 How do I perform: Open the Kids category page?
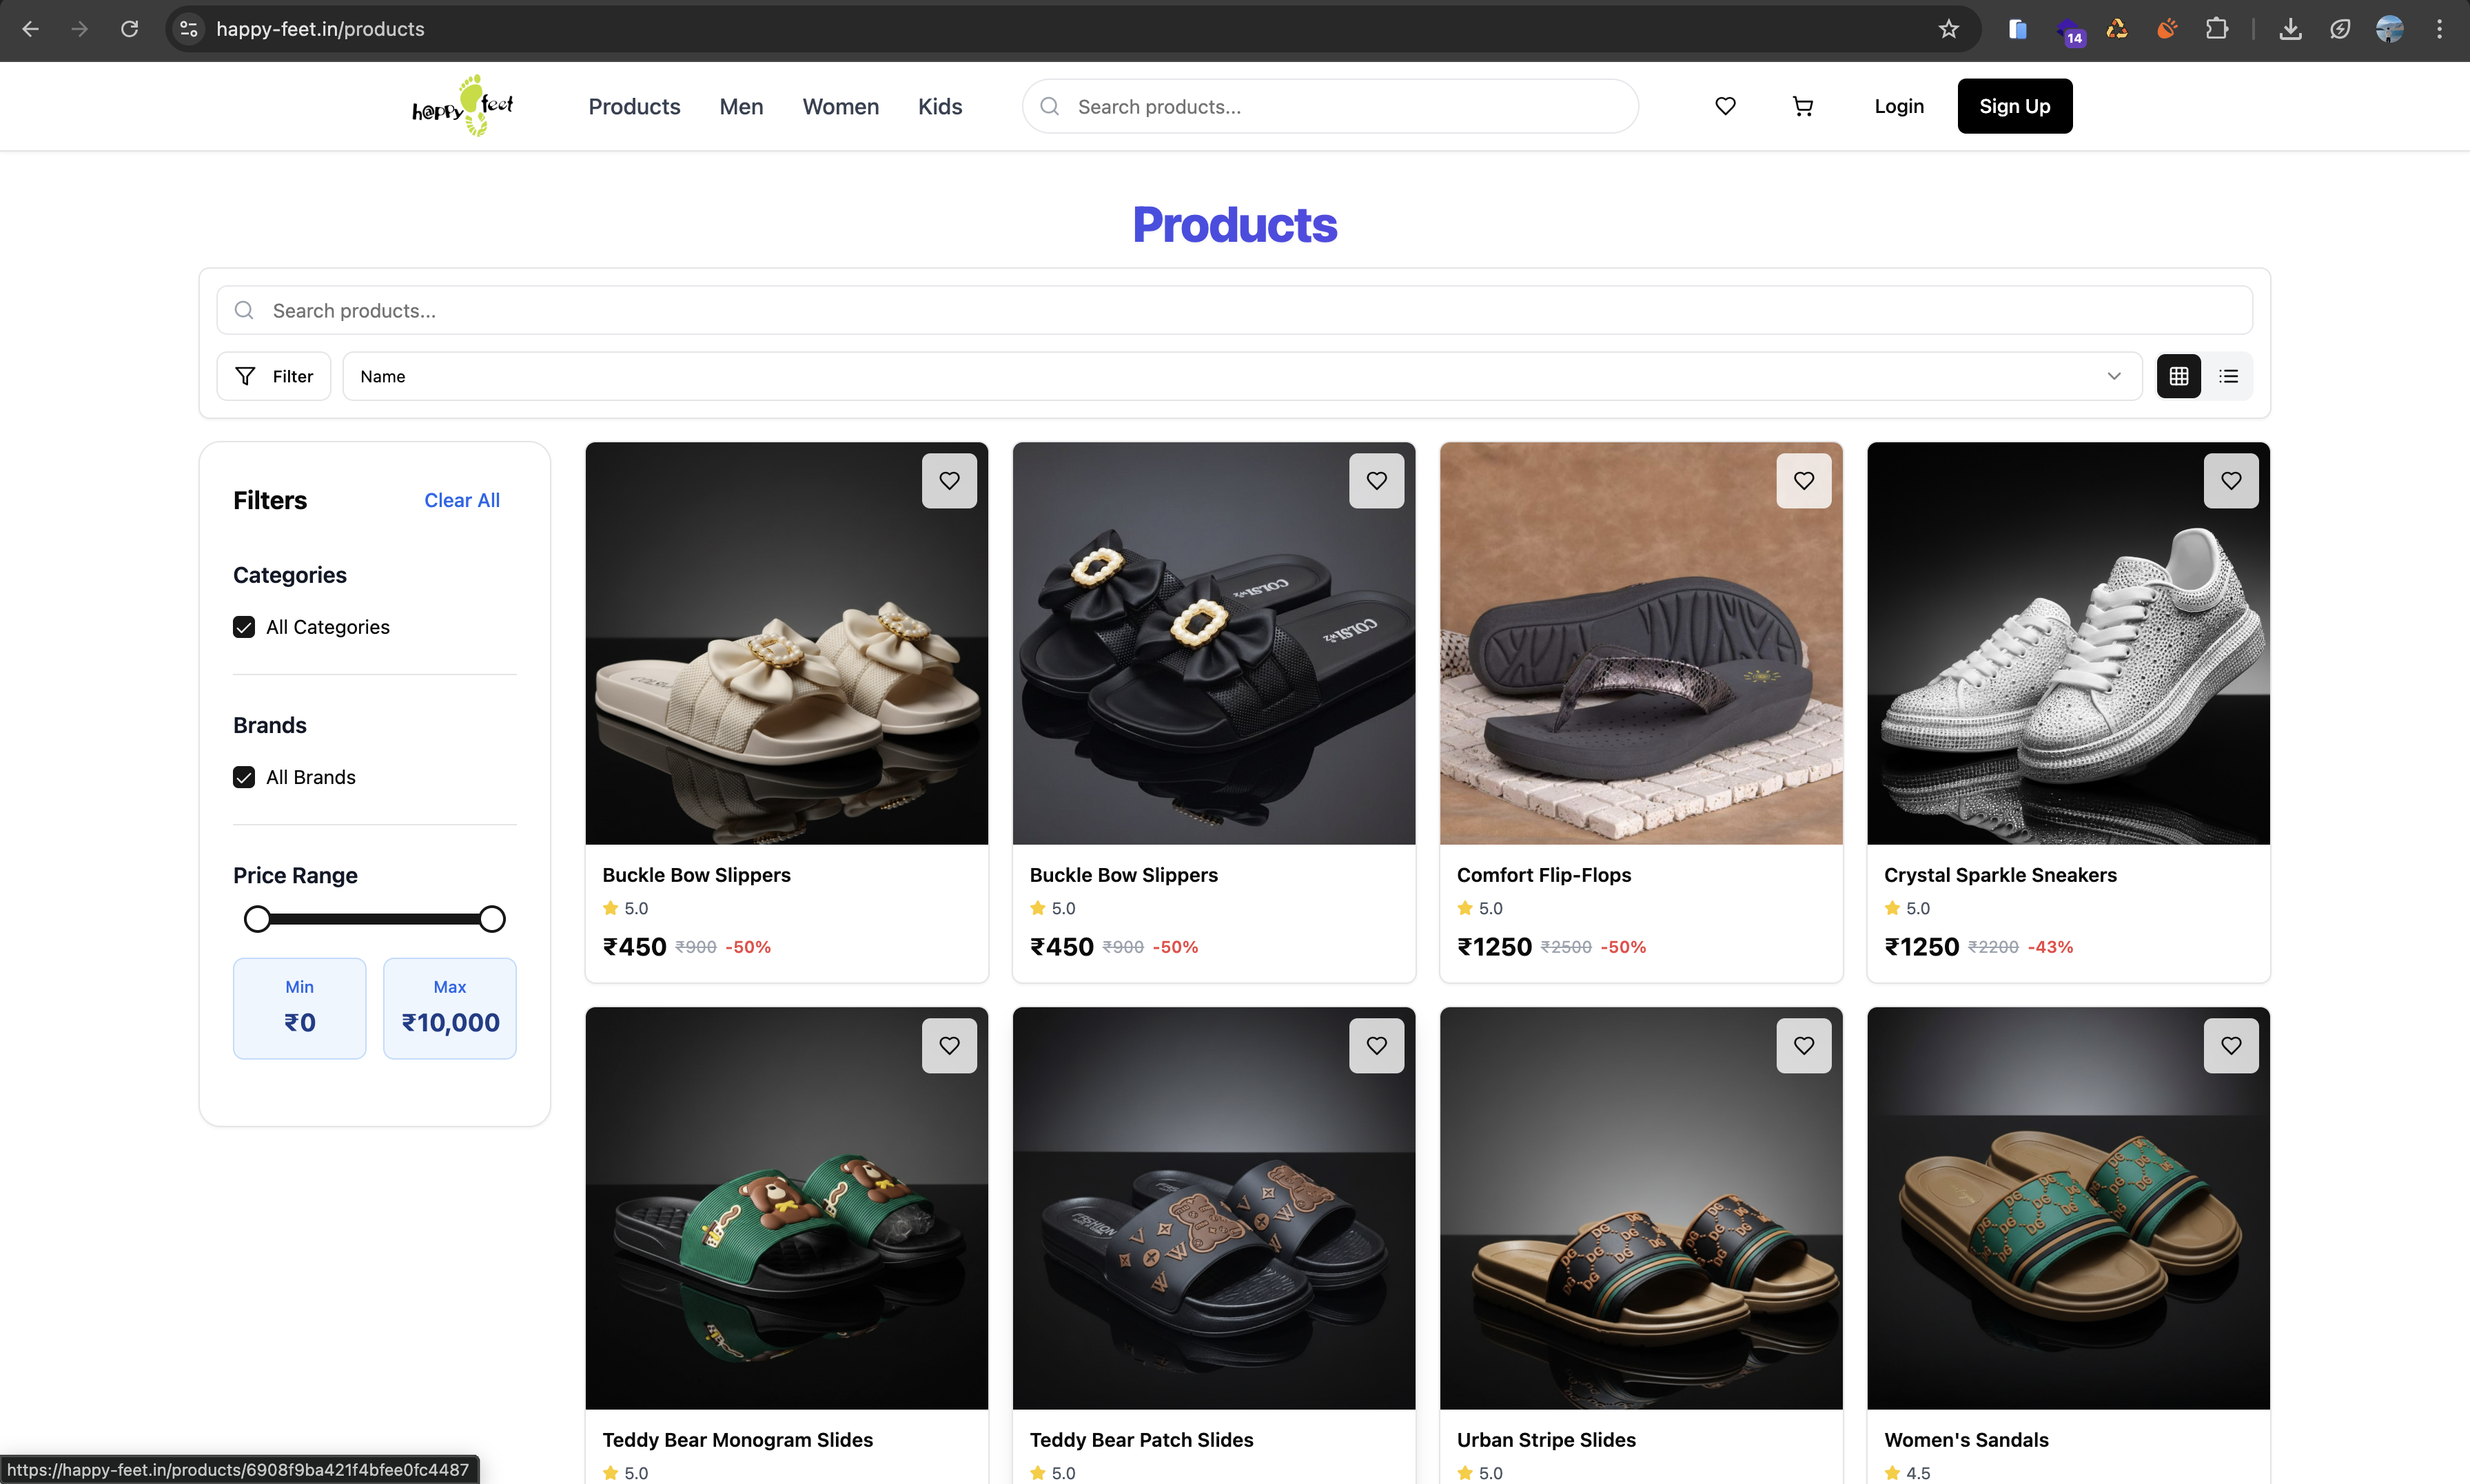point(939,106)
